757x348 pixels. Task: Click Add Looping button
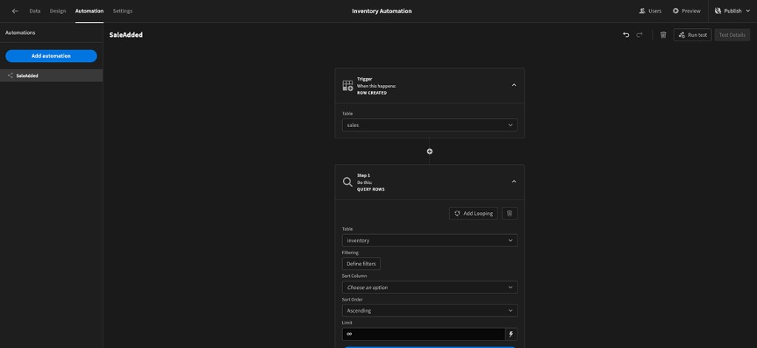(x=473, y=214)
